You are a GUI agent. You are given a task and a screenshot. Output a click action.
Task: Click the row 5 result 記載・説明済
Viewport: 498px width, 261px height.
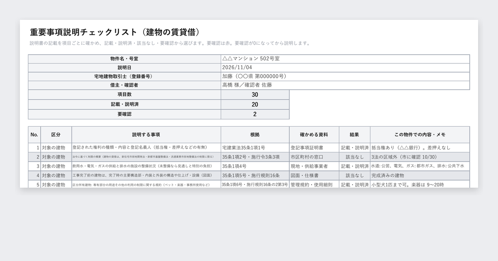tap(354, 184)
